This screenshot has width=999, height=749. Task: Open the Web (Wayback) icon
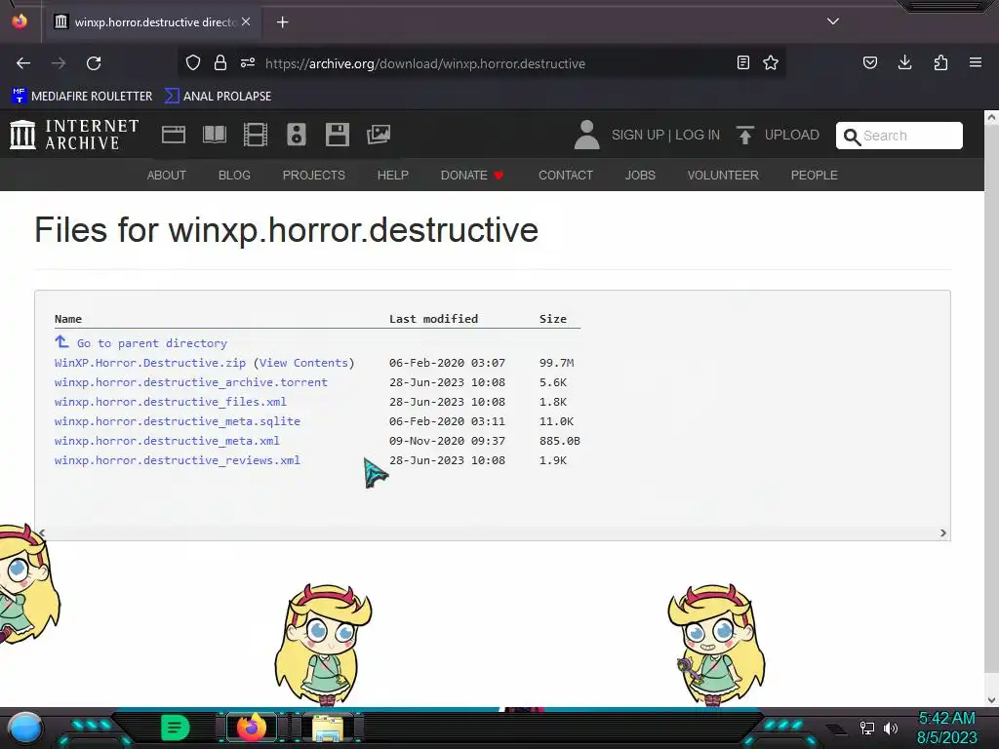pyautogui.click(x=174, y=135)
